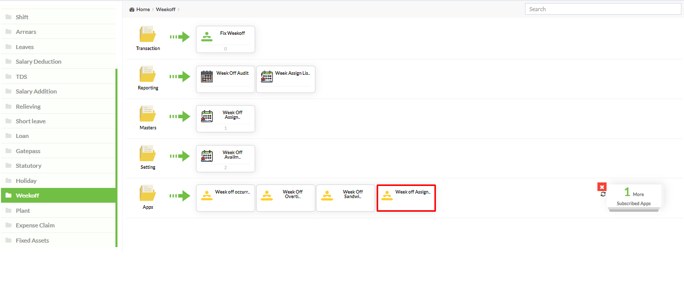Click the Search input field

click(603, 9)
